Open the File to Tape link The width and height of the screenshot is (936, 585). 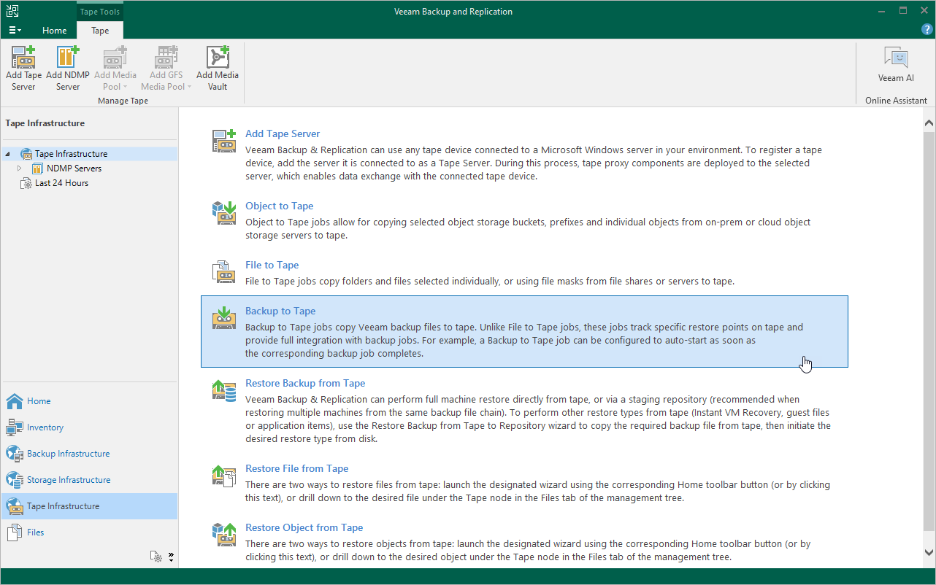272,265
